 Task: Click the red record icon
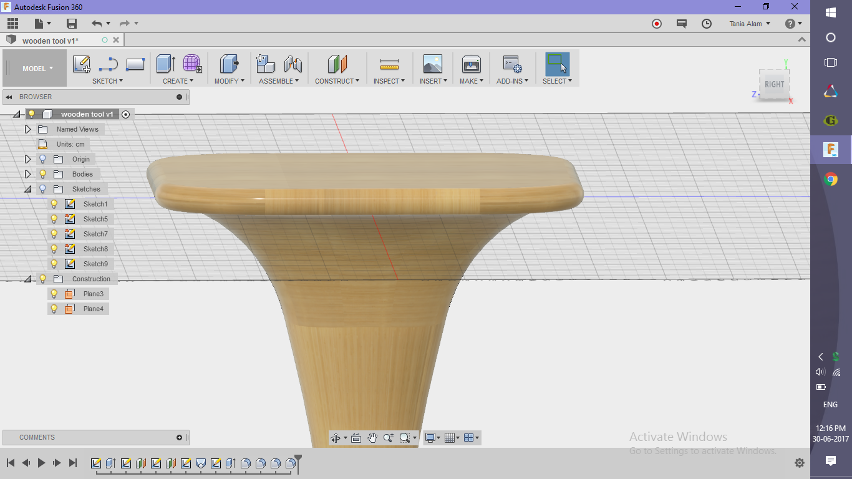click(656, 24)
